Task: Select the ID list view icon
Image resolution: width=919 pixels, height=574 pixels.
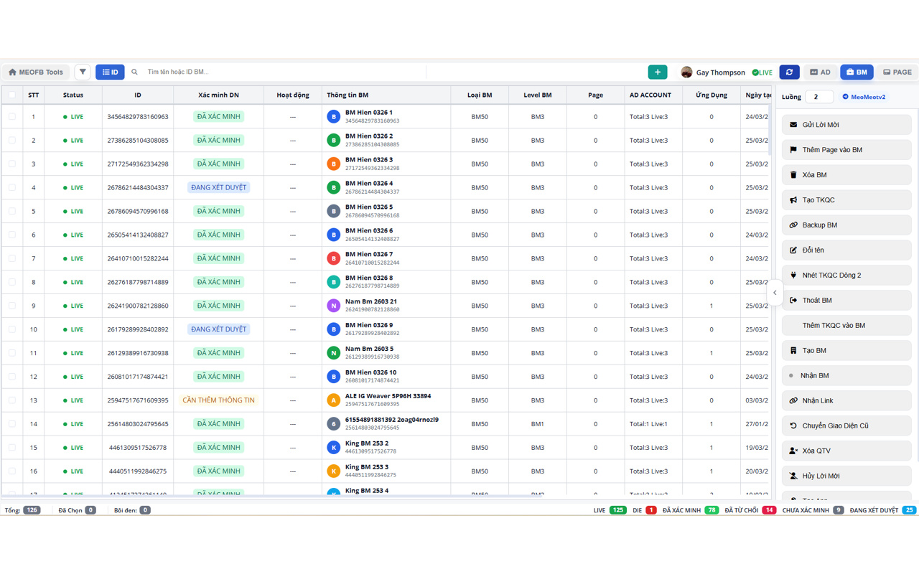Action: 110,72
